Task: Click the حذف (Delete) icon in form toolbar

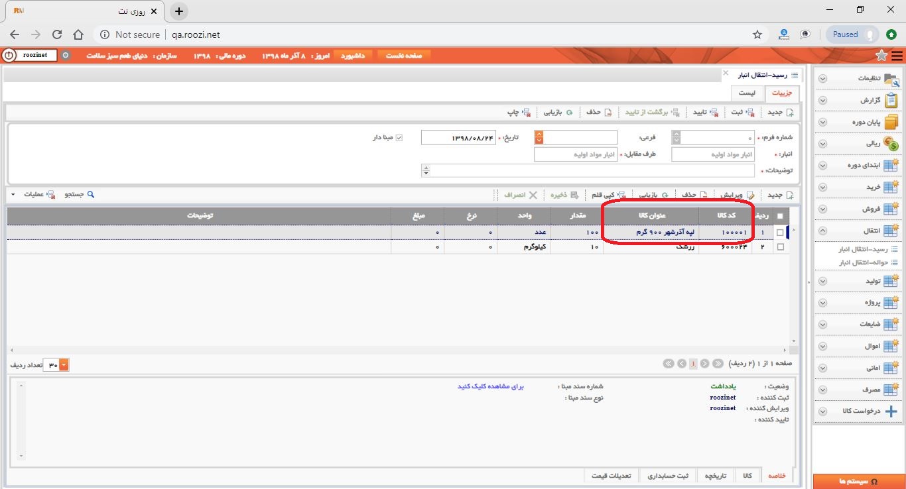Action: pos(608,112)
